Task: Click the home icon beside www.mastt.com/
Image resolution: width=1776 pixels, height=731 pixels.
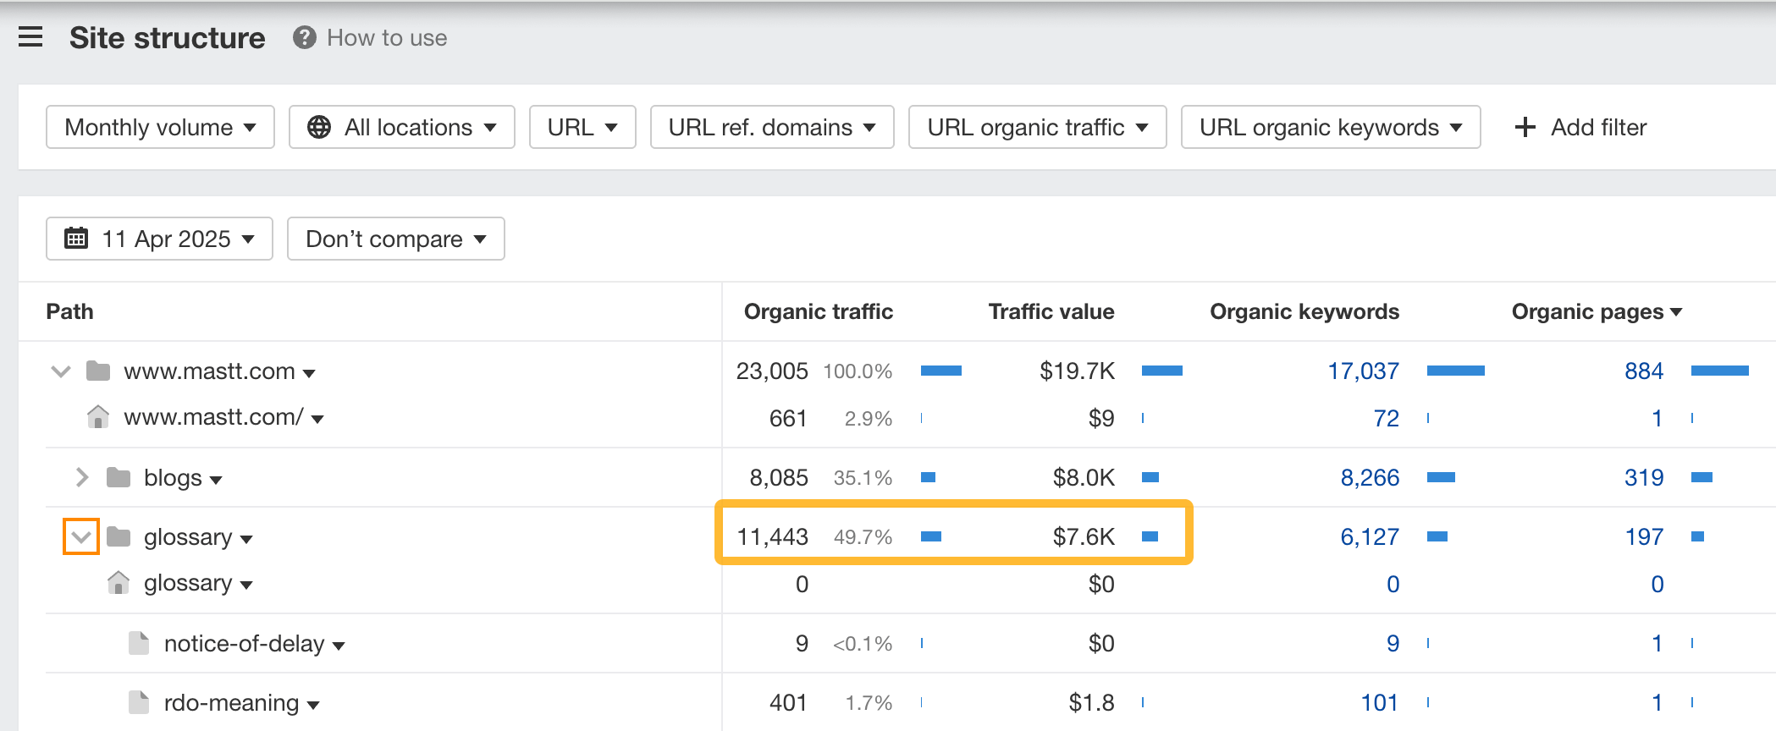Action: 98,417
